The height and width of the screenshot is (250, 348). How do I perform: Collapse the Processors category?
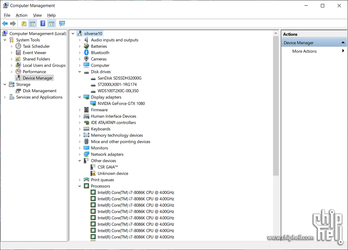coord(80,186)
